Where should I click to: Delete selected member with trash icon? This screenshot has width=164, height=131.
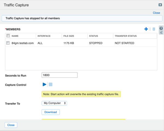[154, 29]
